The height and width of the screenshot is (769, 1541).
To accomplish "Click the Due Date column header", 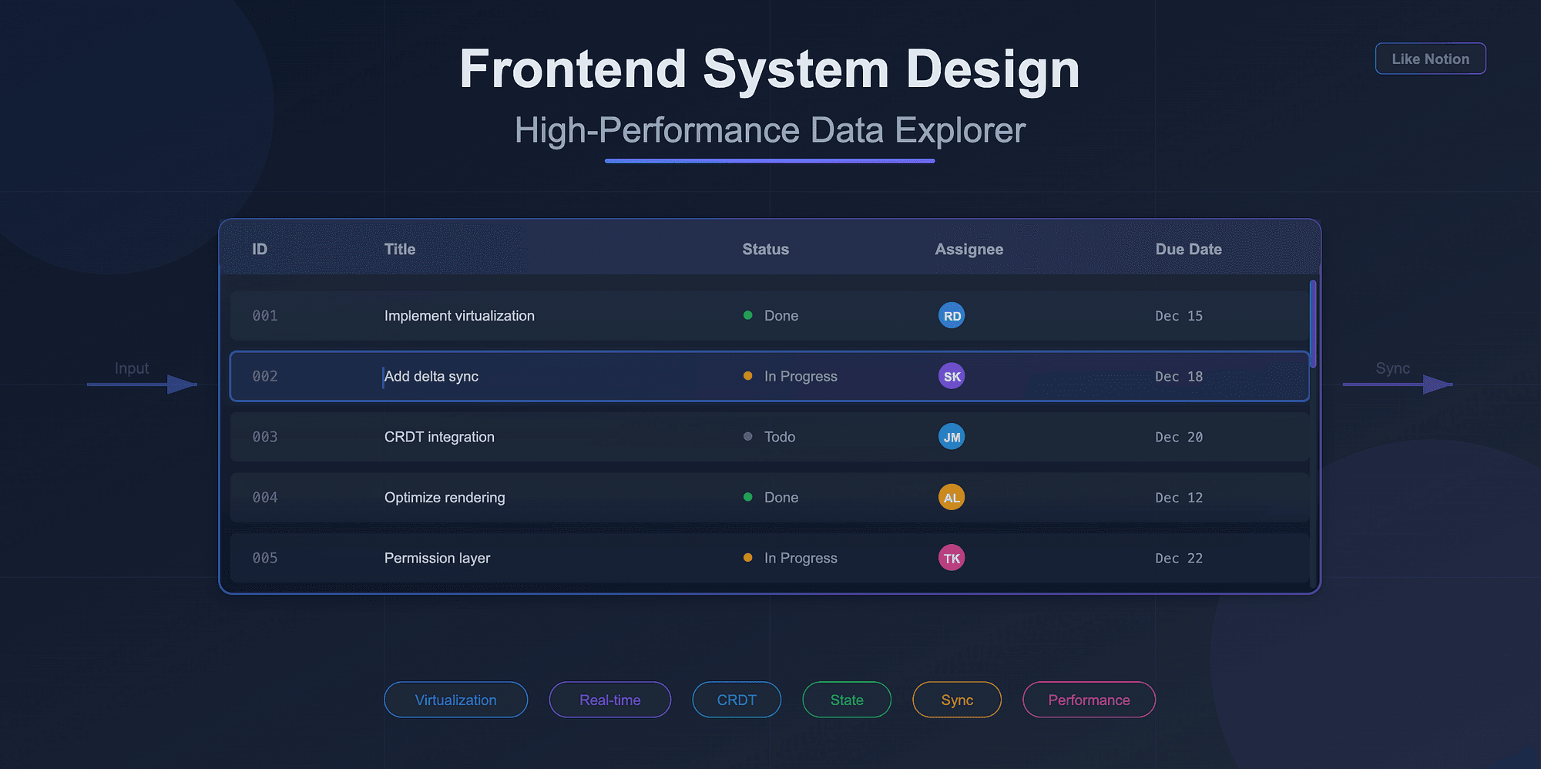I will click(1187, 249).
